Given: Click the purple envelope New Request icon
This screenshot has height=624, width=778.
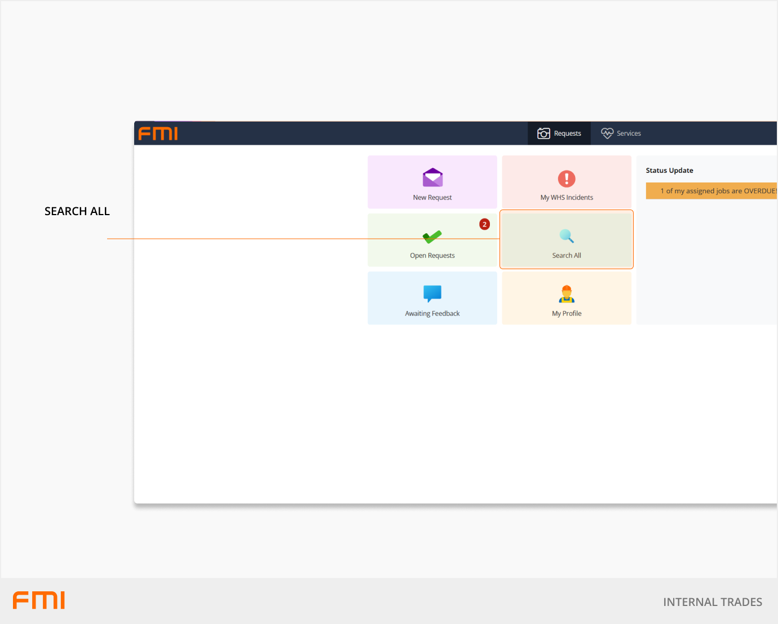Looking at the screenshot, I should tap(432, 178).
